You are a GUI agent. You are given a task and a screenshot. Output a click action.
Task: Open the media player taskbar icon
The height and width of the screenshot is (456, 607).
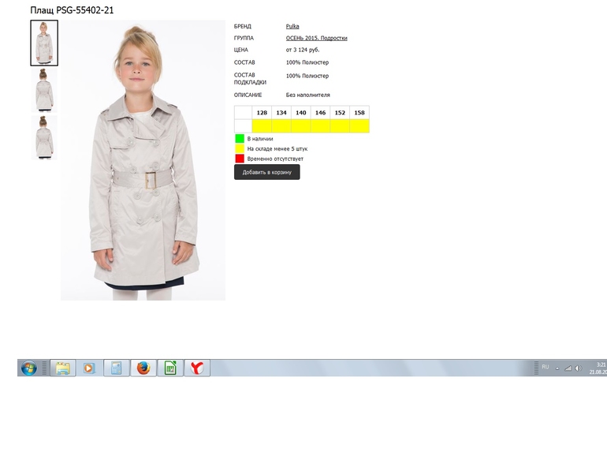tap(89, 368)
